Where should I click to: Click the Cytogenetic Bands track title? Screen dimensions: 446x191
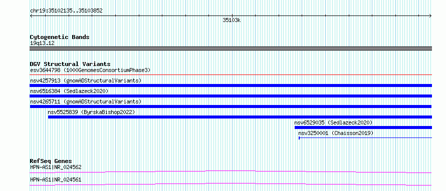tap(60, 37)
